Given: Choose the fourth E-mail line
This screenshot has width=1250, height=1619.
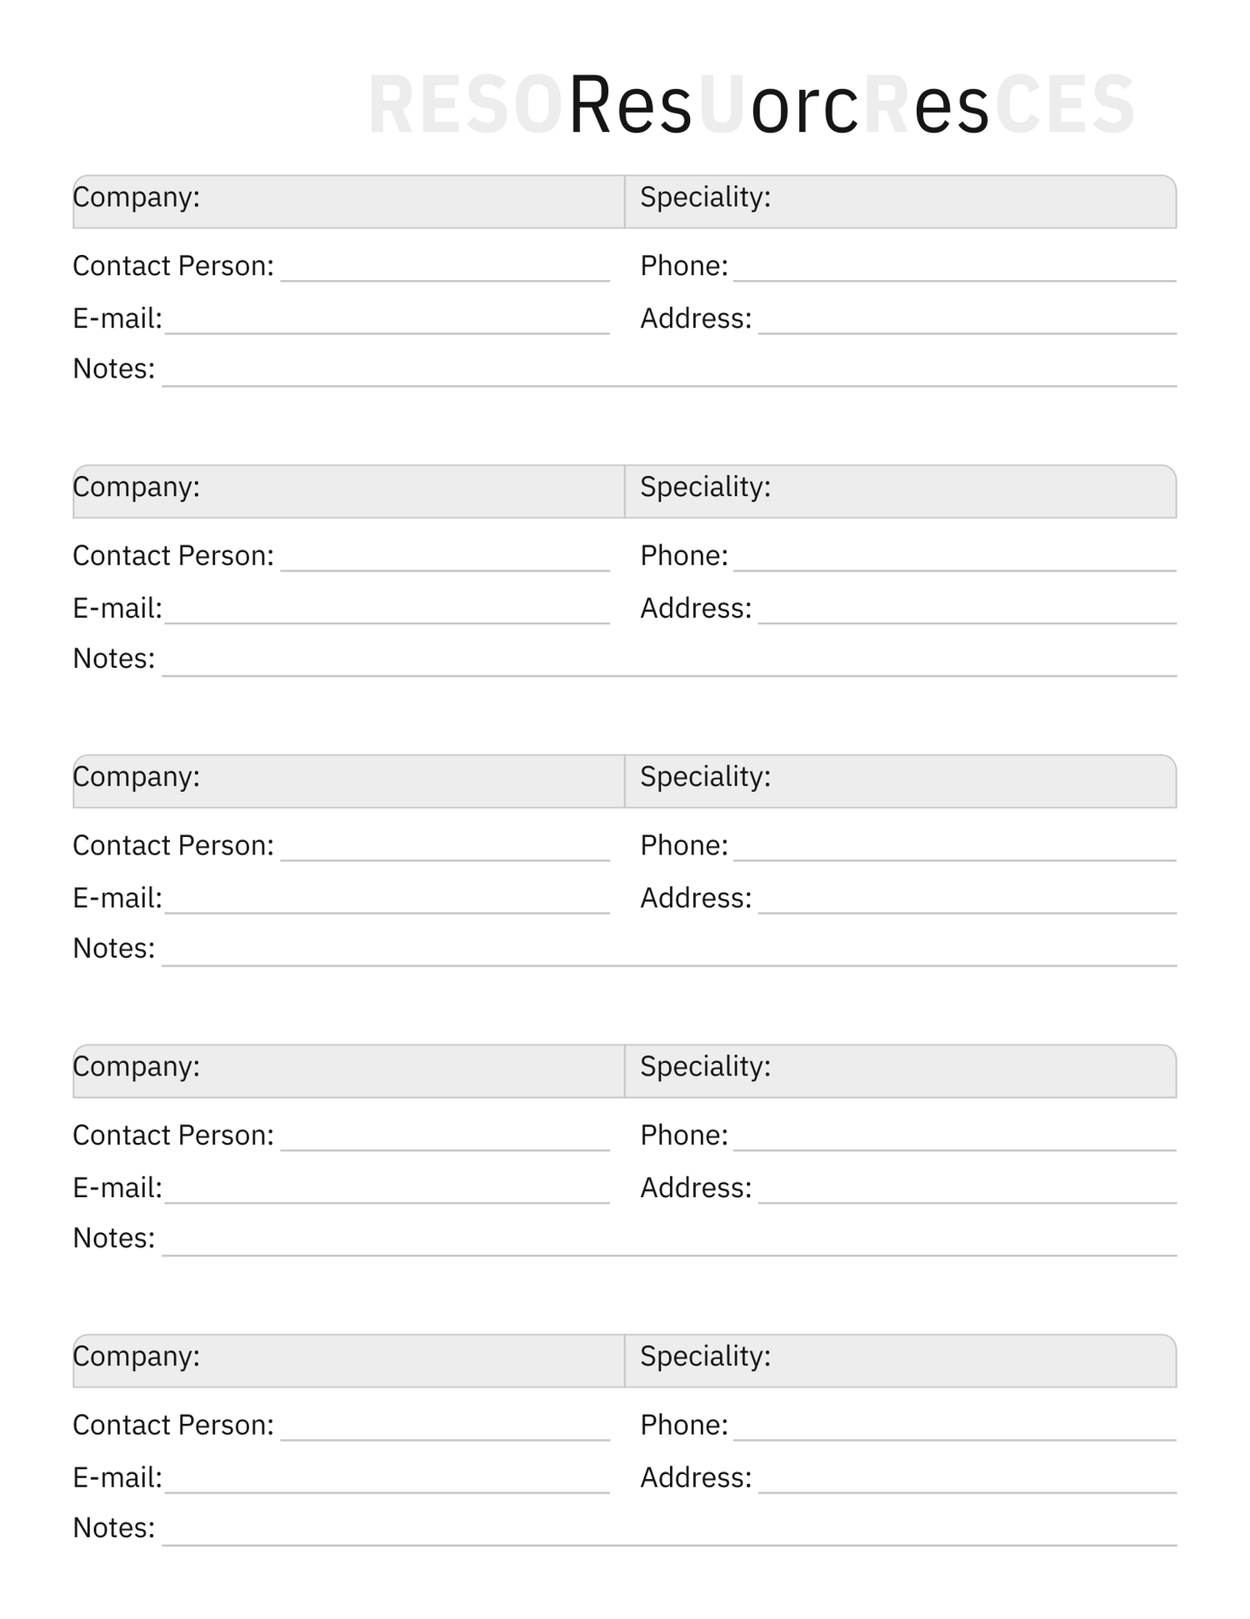Looking at the screenshot, I should click(387, 1191).
